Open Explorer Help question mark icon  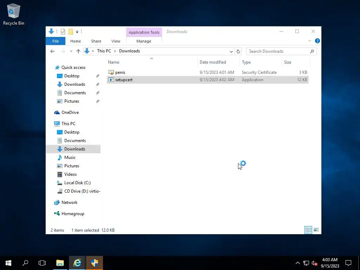tap(317, 41)
